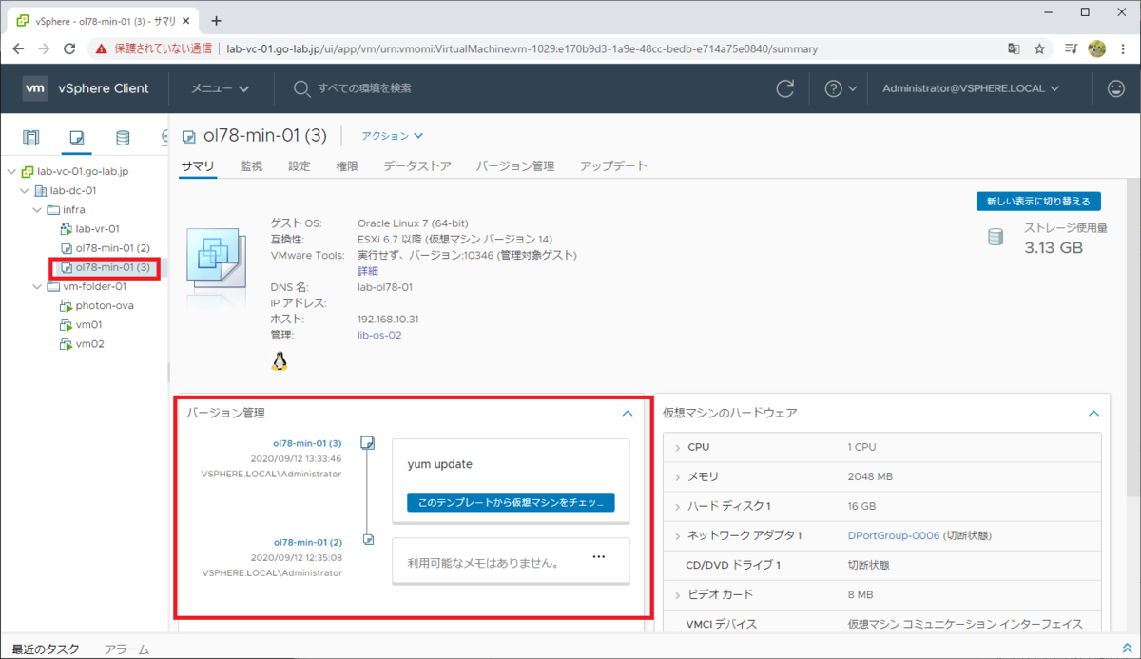The height and width of the screenshot is (659, 1141).
Task: Open the データストア tab
Action: point(417,165)
